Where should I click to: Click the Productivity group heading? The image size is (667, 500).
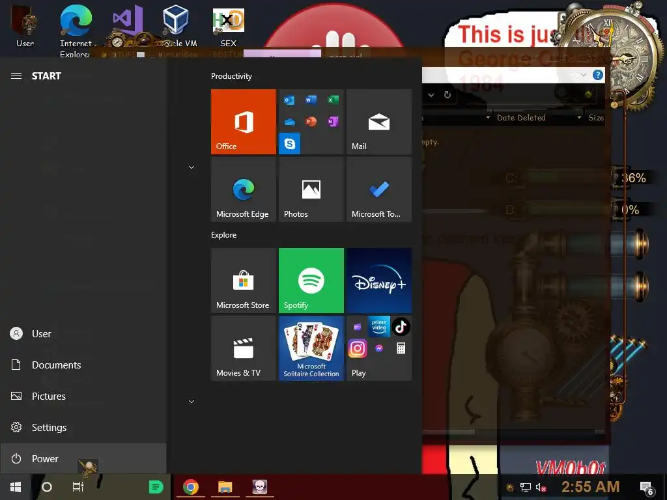[x=231, y=76]
